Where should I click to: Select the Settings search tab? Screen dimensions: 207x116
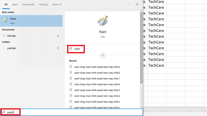(x=43, y=4)
